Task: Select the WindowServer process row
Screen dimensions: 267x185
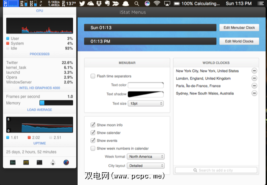Action: click(39, 82)
